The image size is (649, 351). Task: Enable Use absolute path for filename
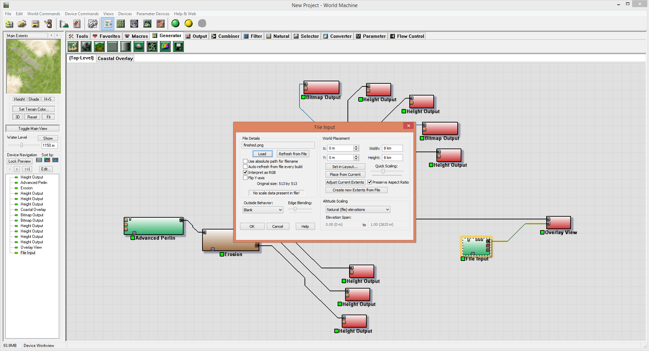[x=245, y=161]
